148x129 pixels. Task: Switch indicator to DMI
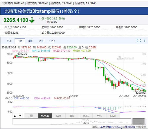[113, 116]
